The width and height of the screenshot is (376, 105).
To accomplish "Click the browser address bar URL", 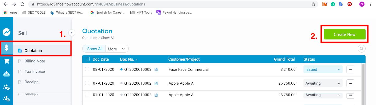I will click(91, 4).
